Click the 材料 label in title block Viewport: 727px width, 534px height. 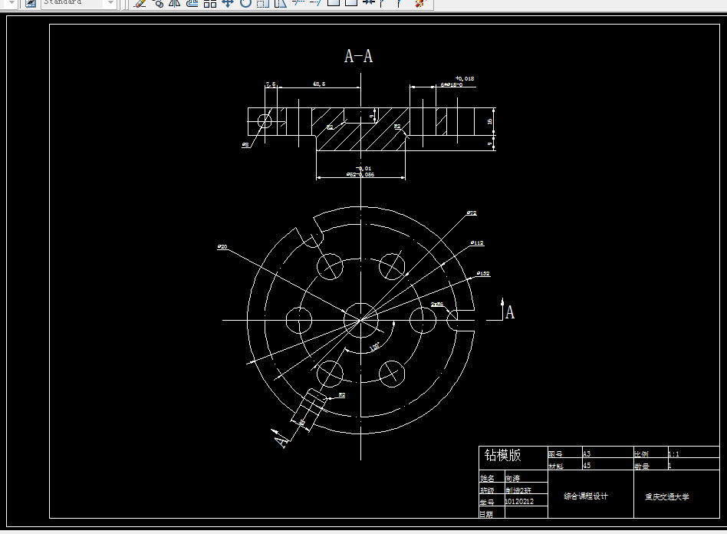pyautogui.click(x=555, y=466)
